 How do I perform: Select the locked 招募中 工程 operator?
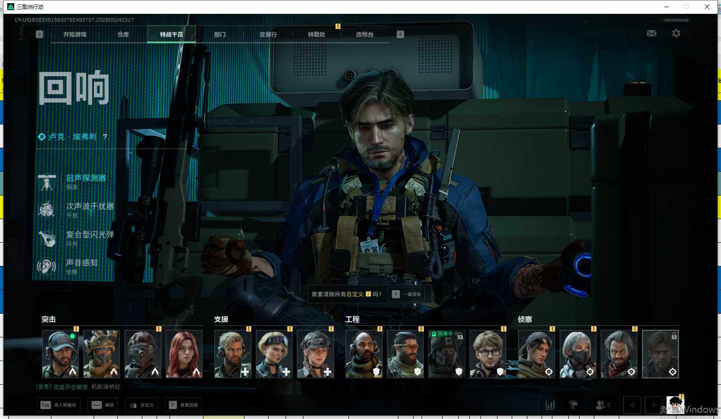pyautogui.click(x=446, y=354)
